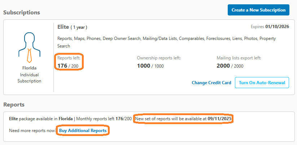Select the new reports available 09/11/2025 text
This screenshot has height=145, width=297.
tap(183, 119)
